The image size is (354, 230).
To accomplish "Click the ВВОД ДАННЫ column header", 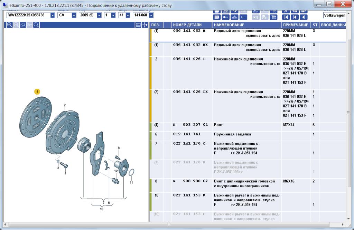I will pyautogui.click(x=333, y=25).
